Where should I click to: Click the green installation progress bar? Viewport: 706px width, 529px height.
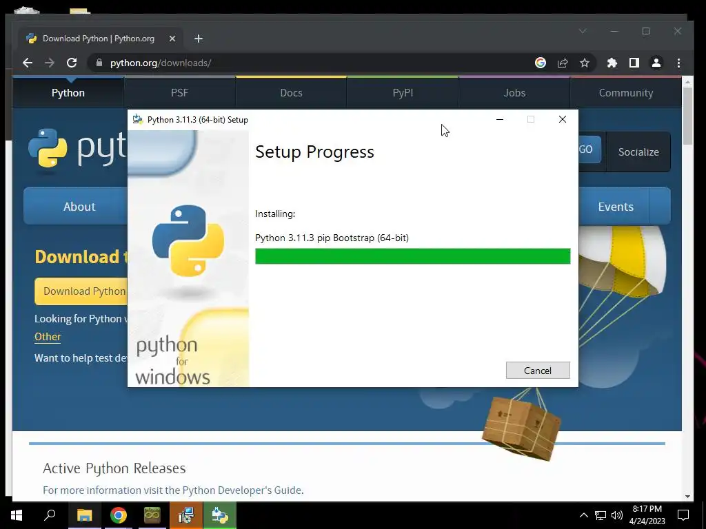(x=412, y=256)
